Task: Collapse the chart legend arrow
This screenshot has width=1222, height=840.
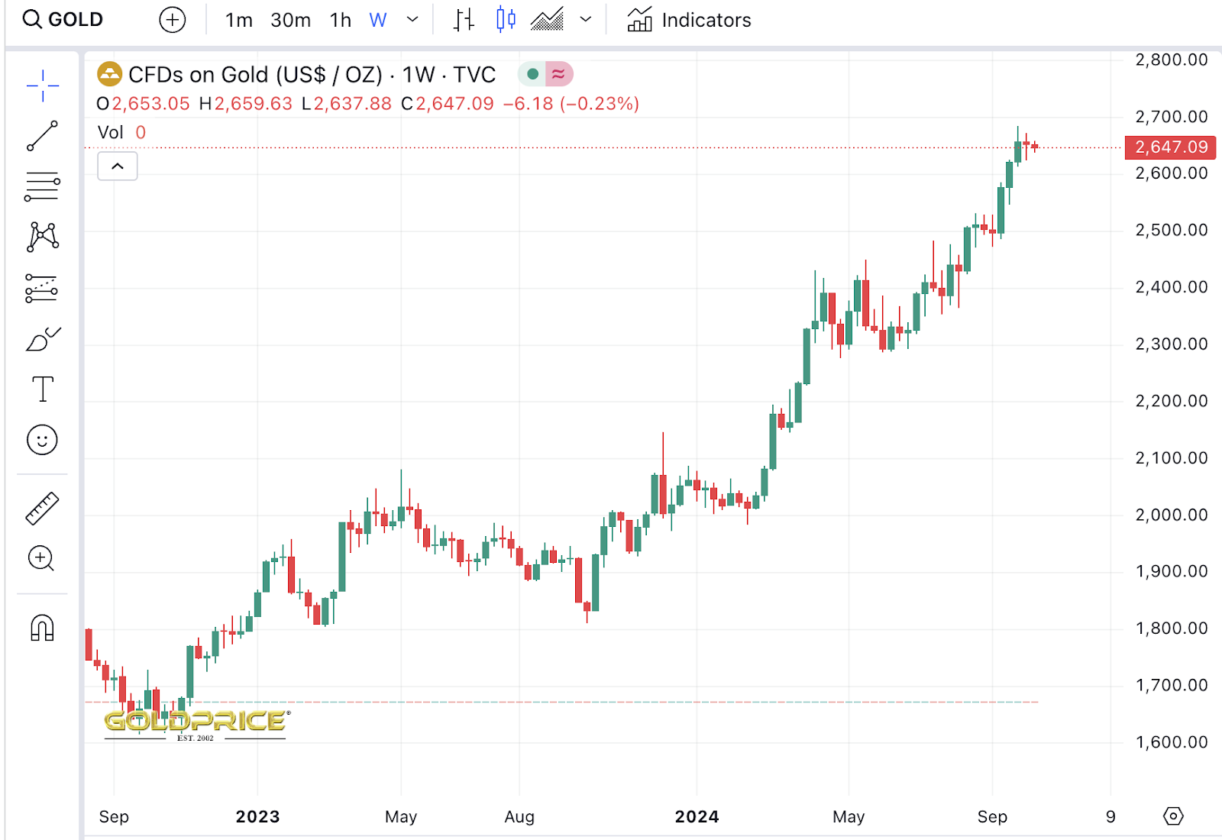Action: (x=118, y=166)
